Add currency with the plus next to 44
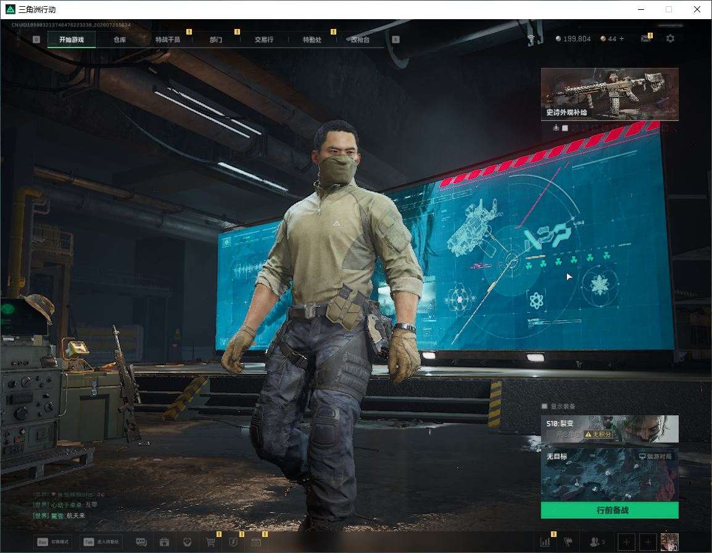This screenshot has width=712, height=553. click(x=622, y=39)
